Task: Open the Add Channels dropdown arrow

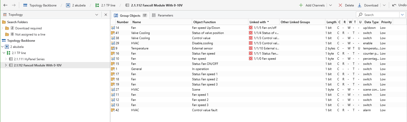Action: point(331,5)
